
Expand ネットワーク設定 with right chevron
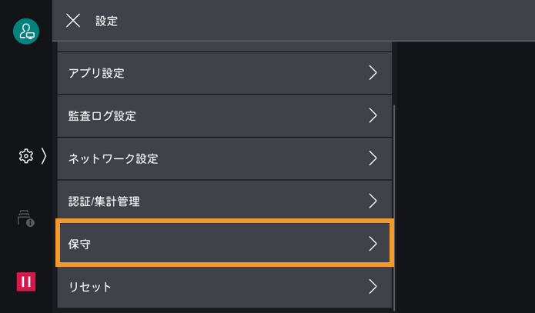(373, 159)
